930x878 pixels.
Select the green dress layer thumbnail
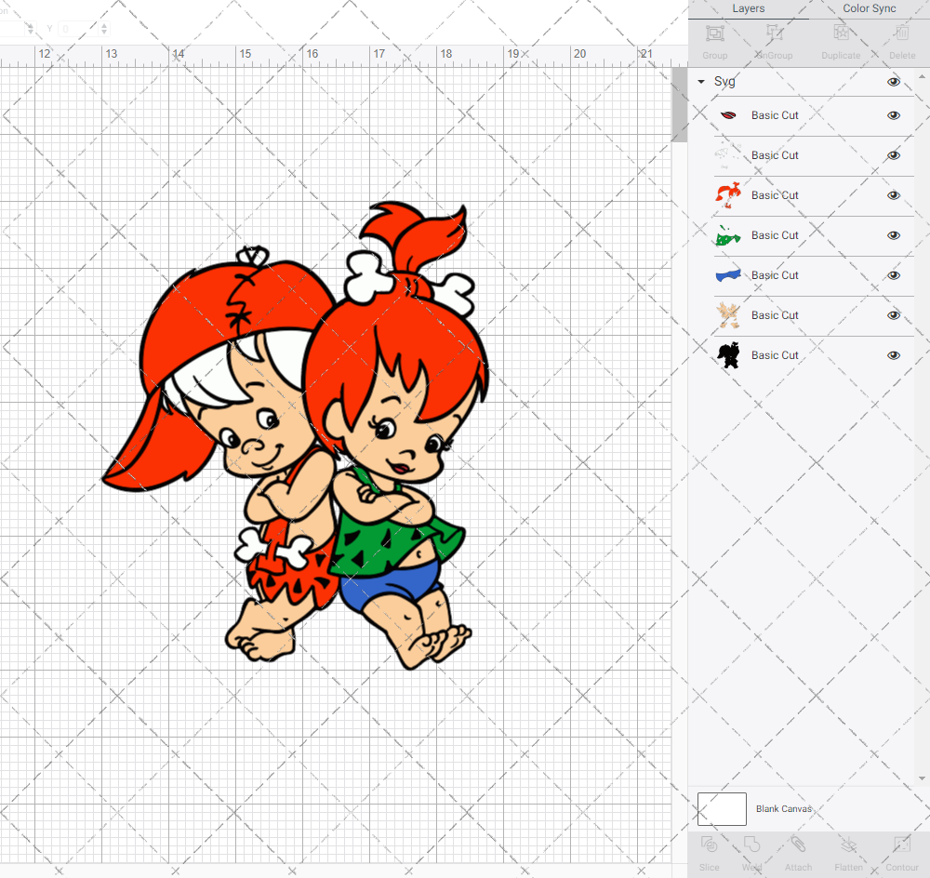[x=728, y=235]
